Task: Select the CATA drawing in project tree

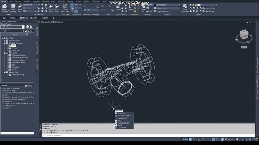Action: (x=14, y=46)
